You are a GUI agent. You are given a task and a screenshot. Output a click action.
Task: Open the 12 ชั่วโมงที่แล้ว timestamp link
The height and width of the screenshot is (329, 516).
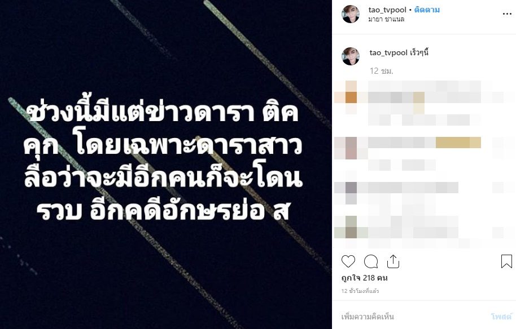click(360, 291)
